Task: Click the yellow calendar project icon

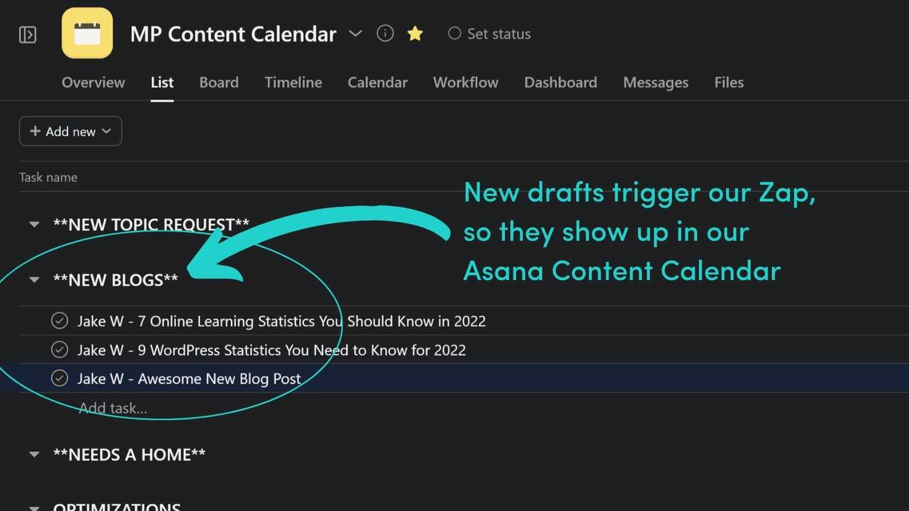Action: click(87, 33)
